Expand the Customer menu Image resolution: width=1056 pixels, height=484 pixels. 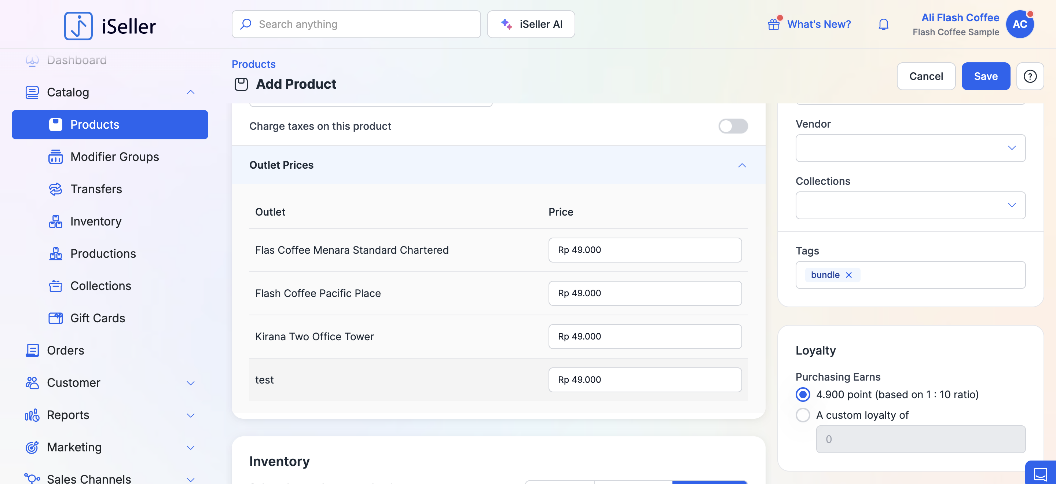pos(191,383)
